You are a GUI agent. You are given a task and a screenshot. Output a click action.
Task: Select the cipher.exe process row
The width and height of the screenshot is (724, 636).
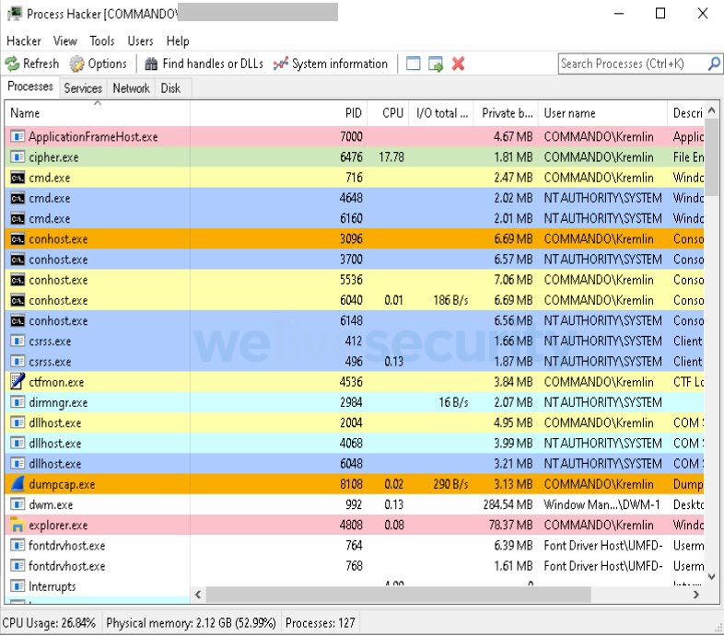tap(354, 156)
